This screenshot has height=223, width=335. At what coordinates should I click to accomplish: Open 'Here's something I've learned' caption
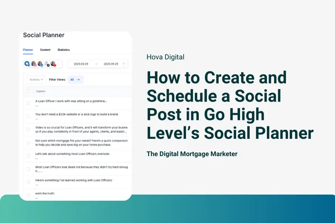tap(74, 180)
